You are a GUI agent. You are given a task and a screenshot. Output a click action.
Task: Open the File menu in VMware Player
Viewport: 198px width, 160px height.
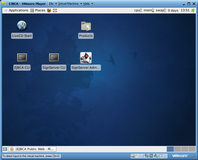51,4
